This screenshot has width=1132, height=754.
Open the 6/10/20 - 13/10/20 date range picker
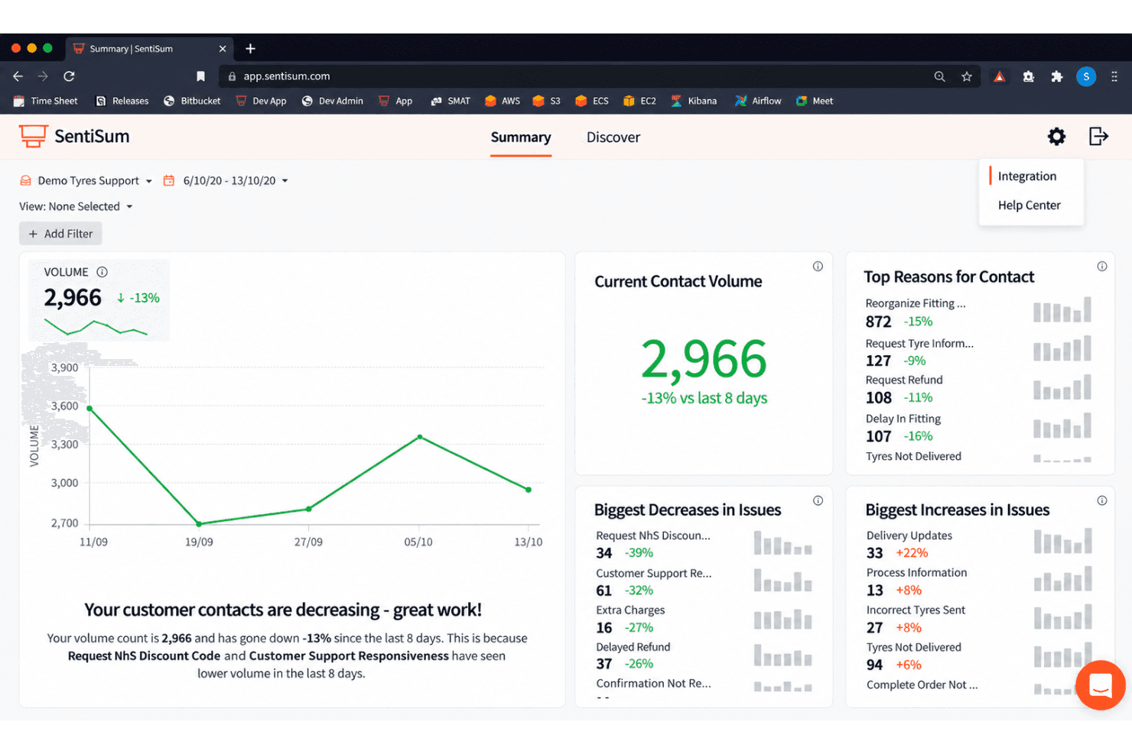click(x=226, y=181)
